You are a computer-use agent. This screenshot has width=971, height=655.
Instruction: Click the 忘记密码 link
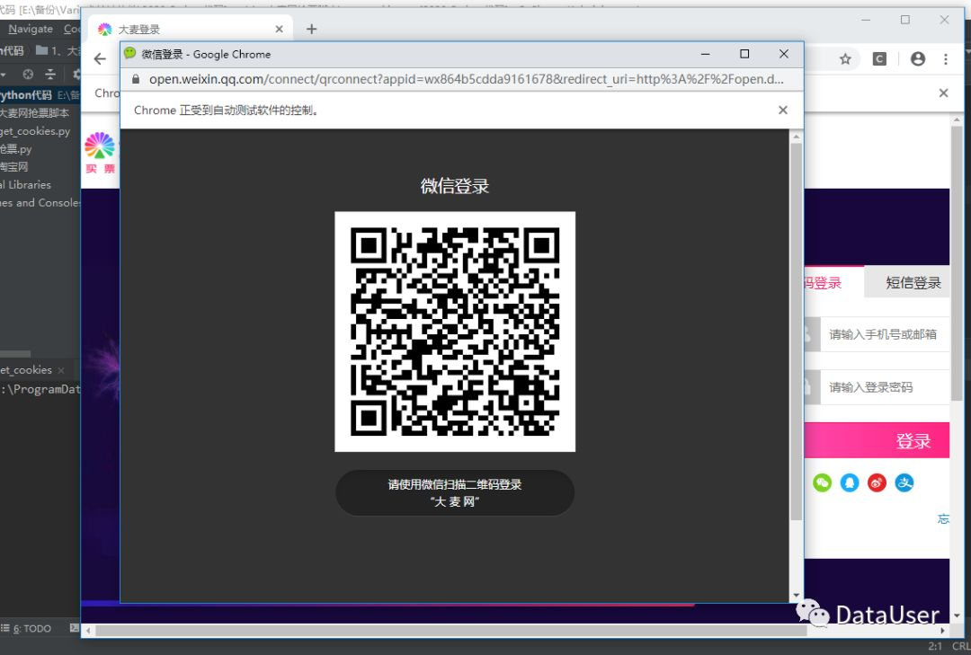pos(943,518)
